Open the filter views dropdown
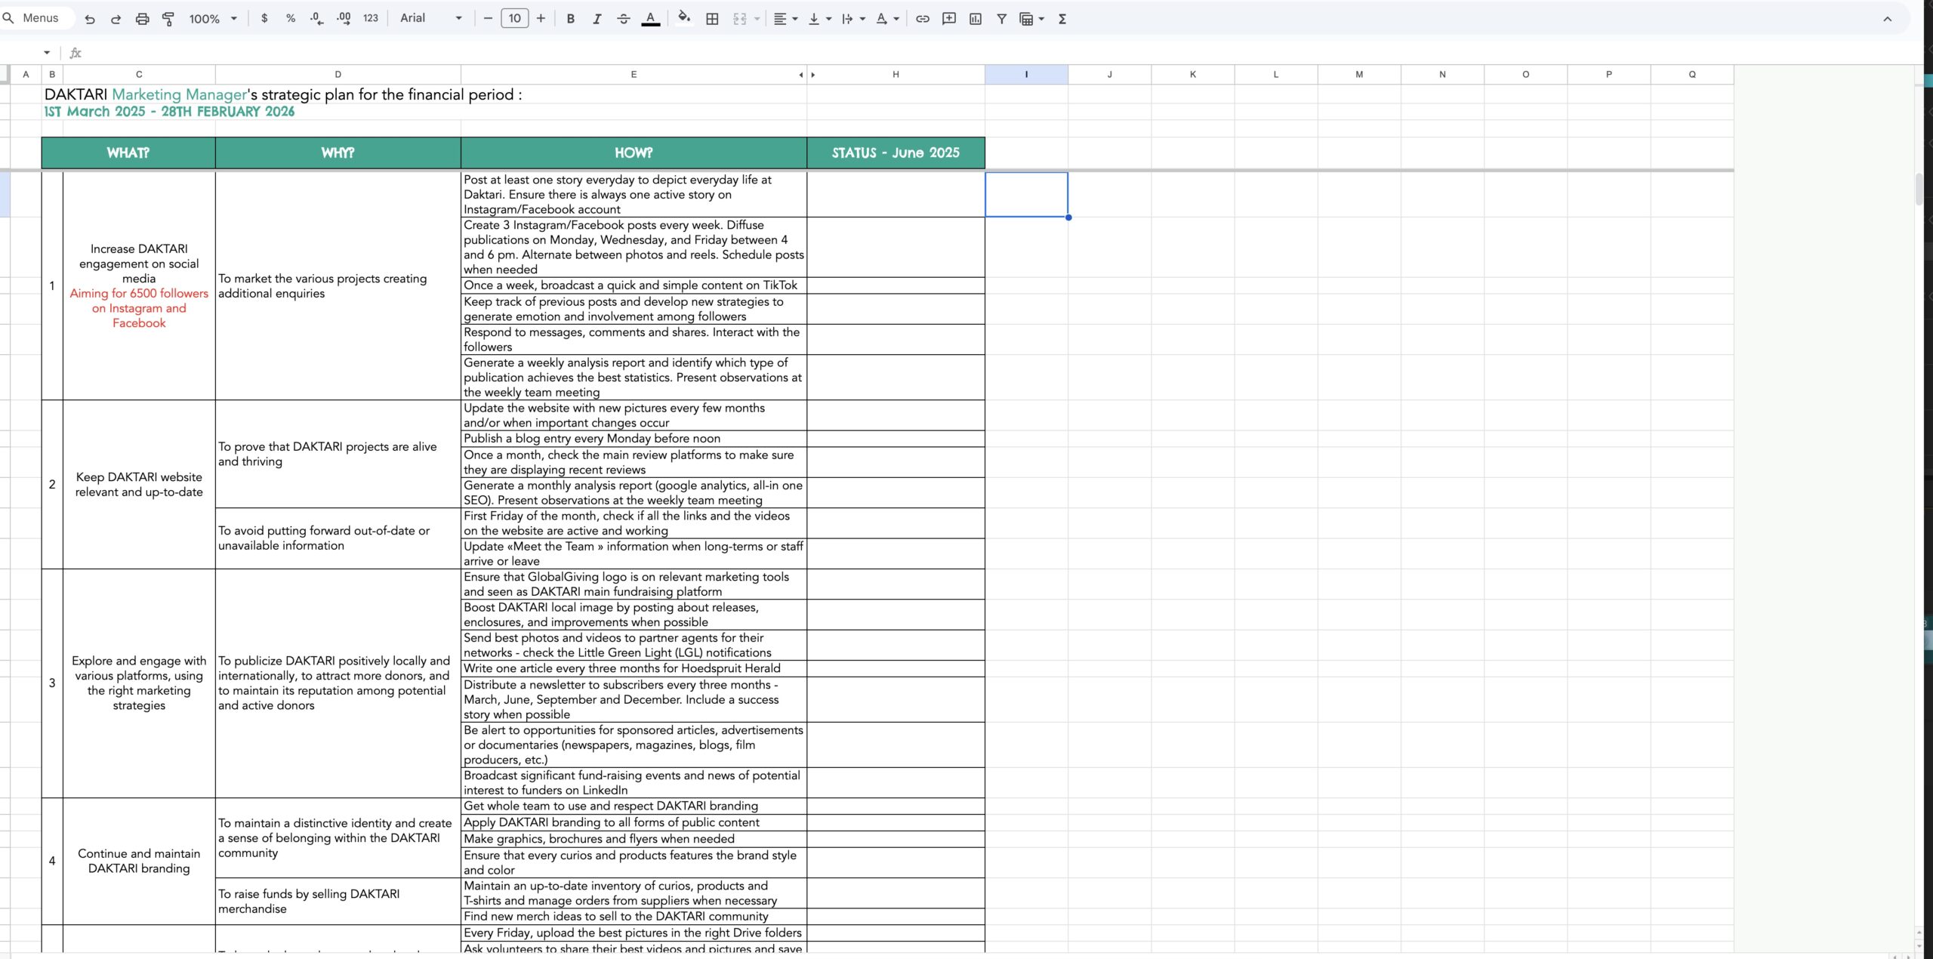Viewport: 1933px width, 959px height. 1031,19
